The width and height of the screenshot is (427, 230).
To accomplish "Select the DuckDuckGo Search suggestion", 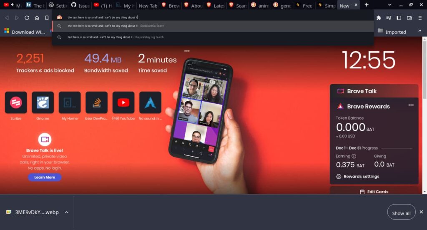I will point(213,26).
